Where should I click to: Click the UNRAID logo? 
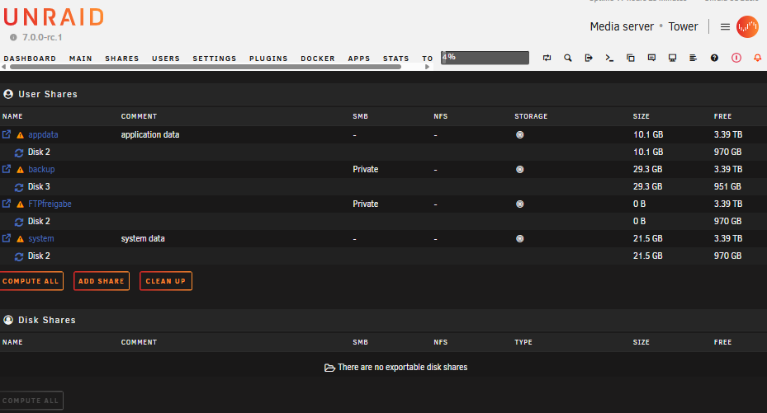point(54,17)
